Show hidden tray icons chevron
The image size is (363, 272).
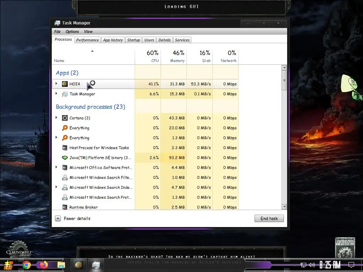[295, 265]
